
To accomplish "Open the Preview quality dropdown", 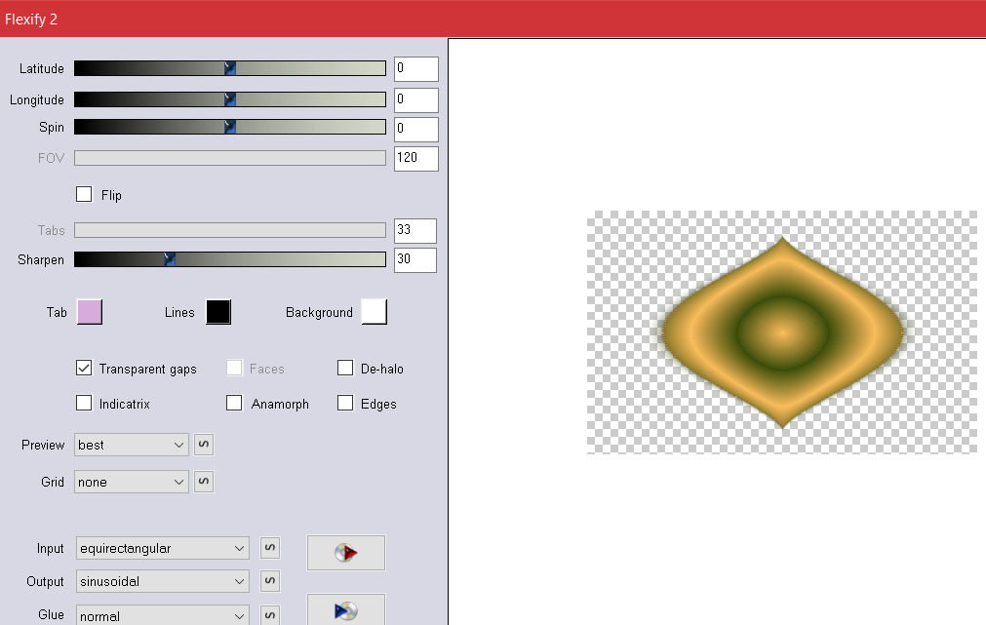I will pos(132,446).
